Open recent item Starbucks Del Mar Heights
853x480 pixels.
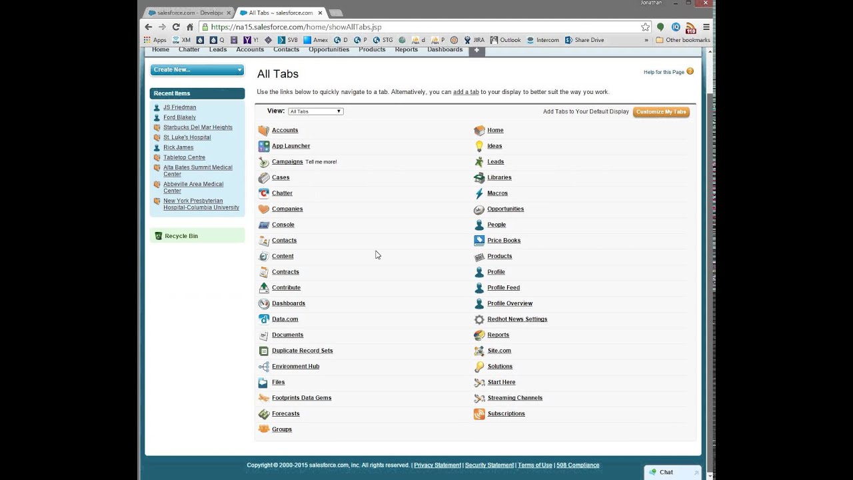point(198,127)
